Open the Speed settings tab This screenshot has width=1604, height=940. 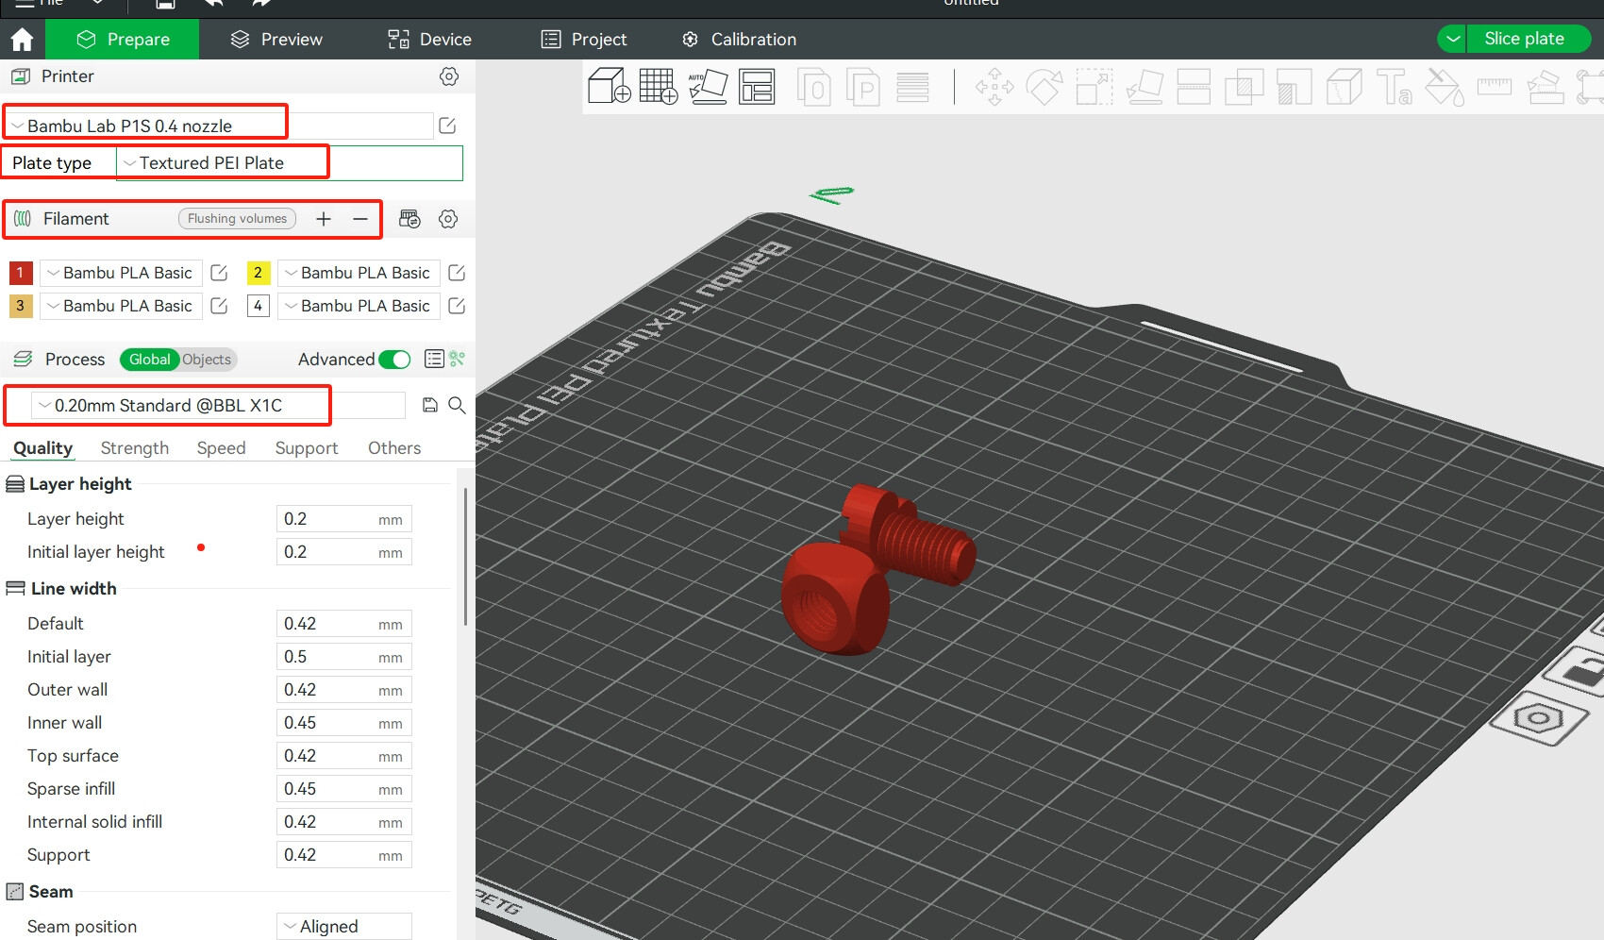(x=221, y=448)
